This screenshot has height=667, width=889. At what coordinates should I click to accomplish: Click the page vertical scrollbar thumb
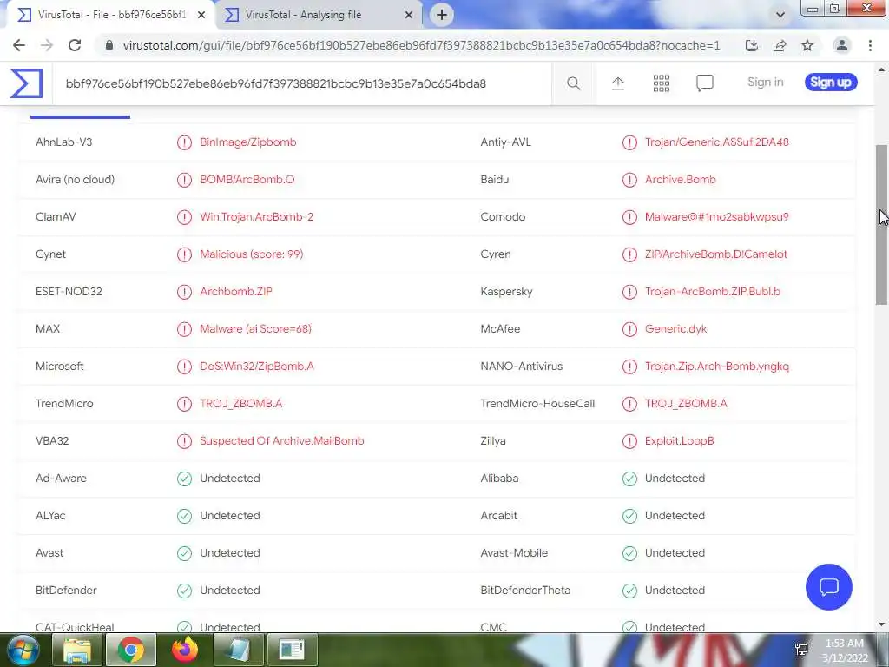(x=881, y=225)
